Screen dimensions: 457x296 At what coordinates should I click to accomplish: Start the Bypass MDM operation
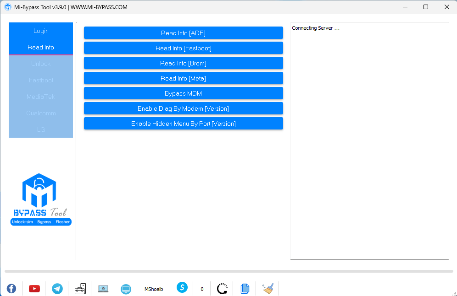point(183,93)
